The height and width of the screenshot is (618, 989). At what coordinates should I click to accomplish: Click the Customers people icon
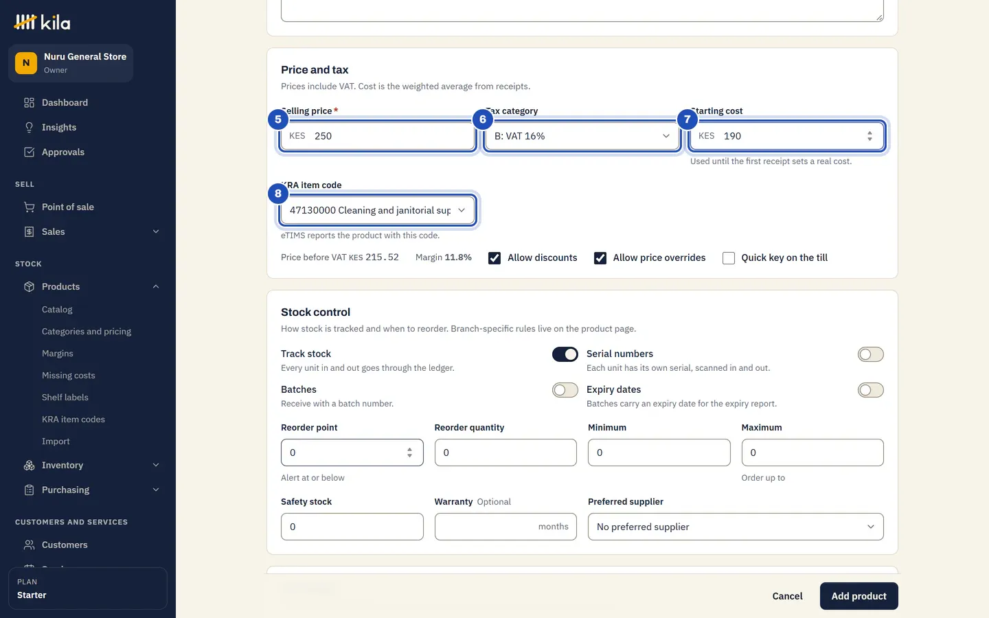pos(29,545)
